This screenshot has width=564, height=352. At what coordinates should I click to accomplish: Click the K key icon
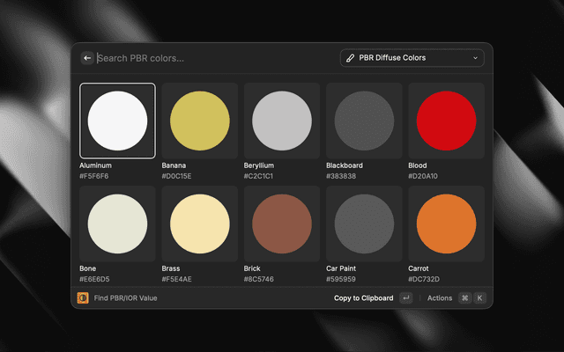point(479,298)
